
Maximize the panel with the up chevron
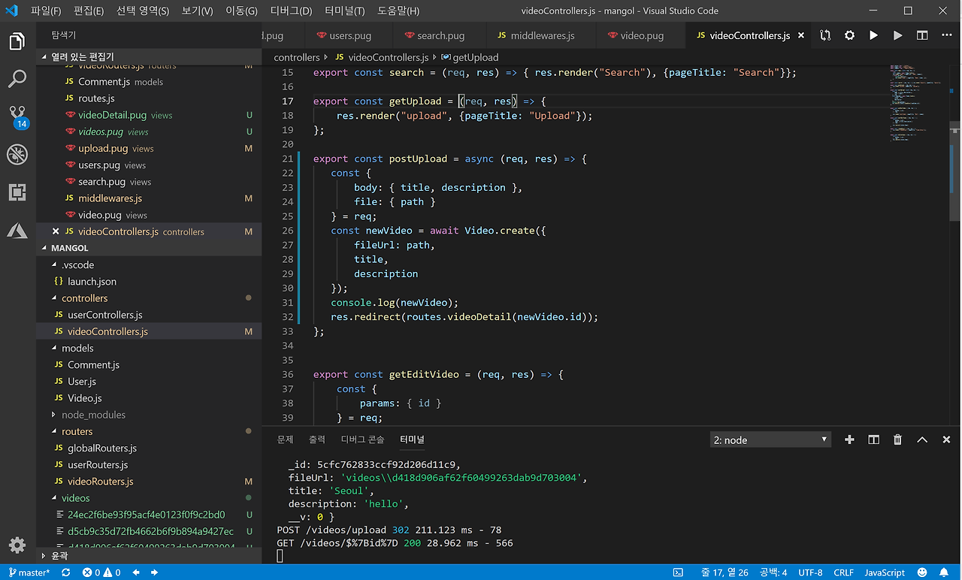click(x=922, y=440)
